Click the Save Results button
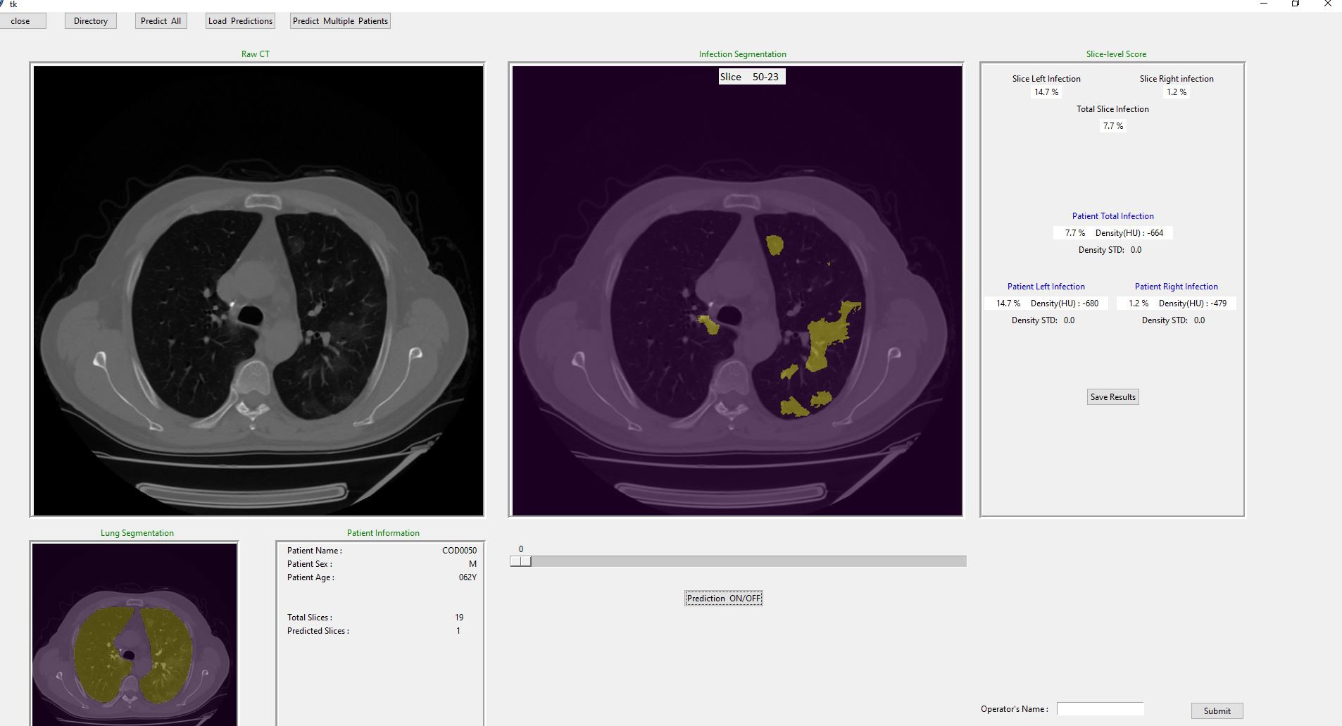This screenshot has height=726, width=1342. click(1112, 397)
